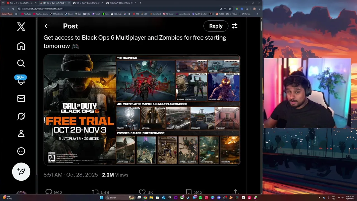Click the 2.2M Views count

coord(115,175)
